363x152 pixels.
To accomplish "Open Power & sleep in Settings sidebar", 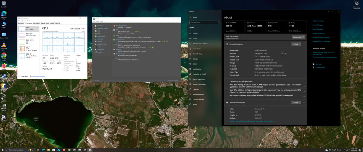I will click(x=205, y=54).
